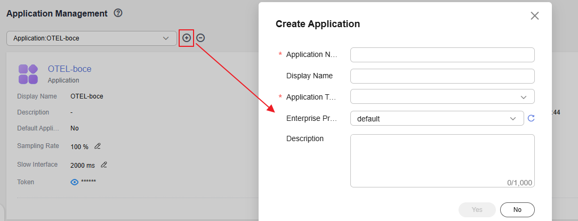Screen dimensions: 578x221
Task: Select the Display Name value OTEL-boce
Action: (x=86, y=96)
